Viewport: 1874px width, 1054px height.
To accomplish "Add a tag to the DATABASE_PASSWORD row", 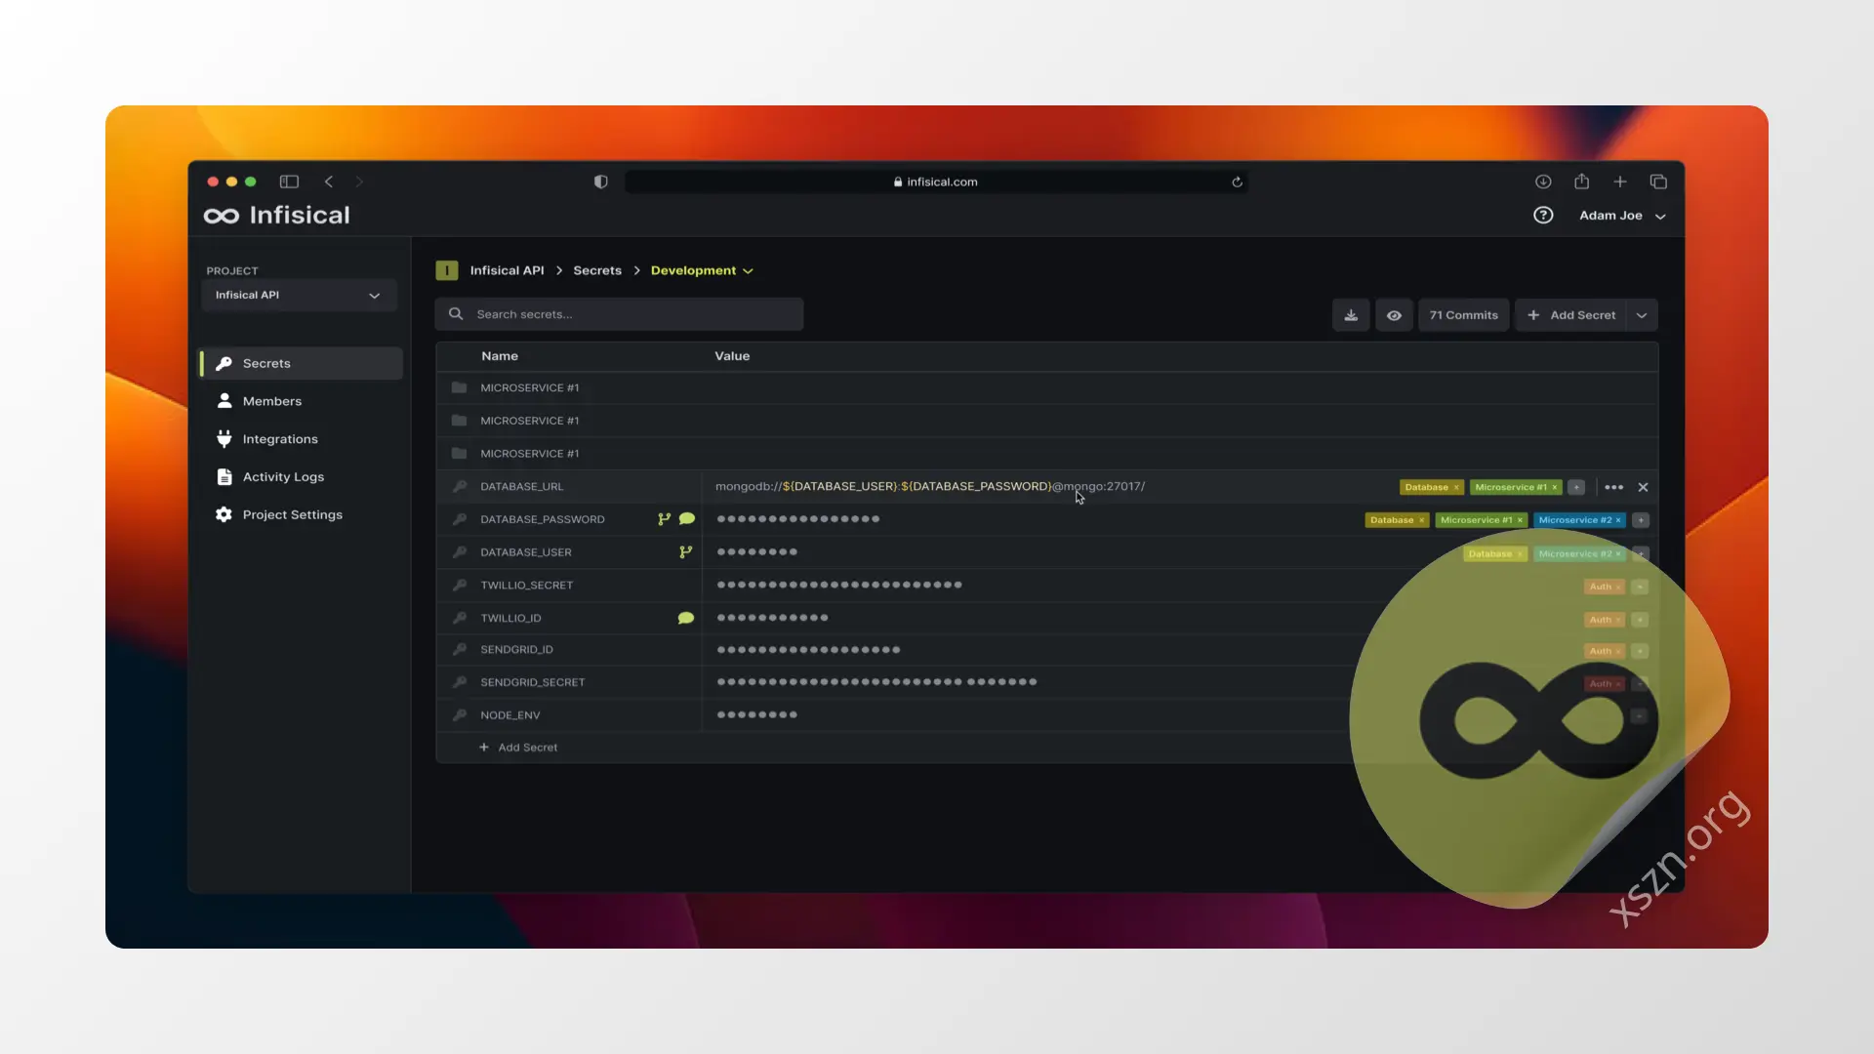I will (1641, 520).
